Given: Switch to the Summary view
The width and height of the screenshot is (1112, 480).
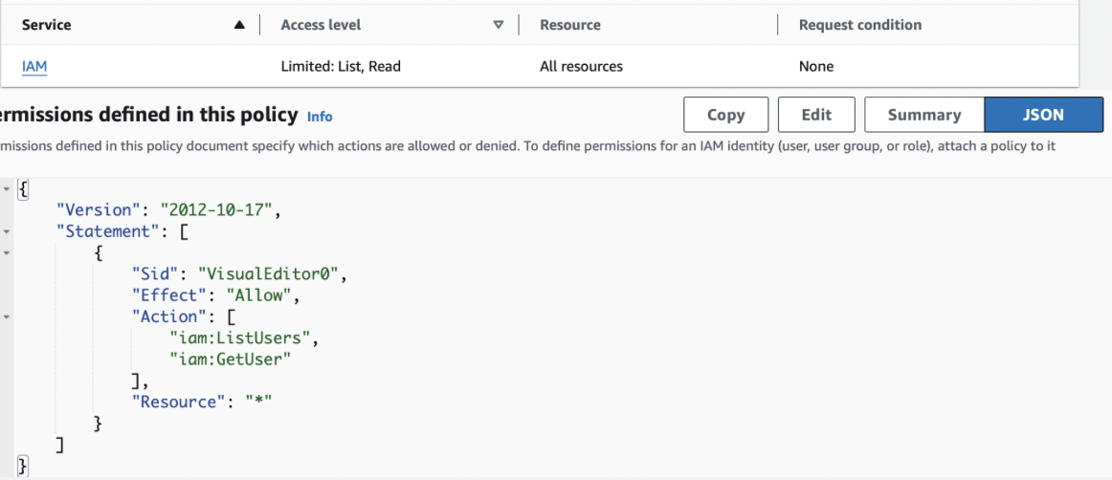Looking at the screenshot, I should 923,115.
